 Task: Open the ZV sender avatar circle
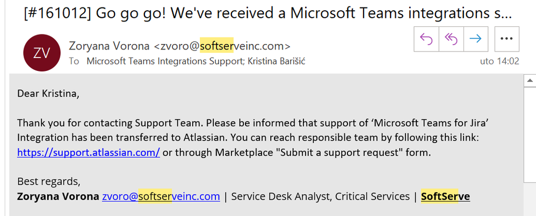tap(42, 53)
